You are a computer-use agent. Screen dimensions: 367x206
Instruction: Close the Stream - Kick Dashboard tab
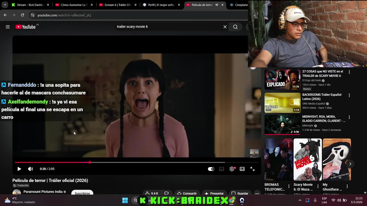coord(48,5)
